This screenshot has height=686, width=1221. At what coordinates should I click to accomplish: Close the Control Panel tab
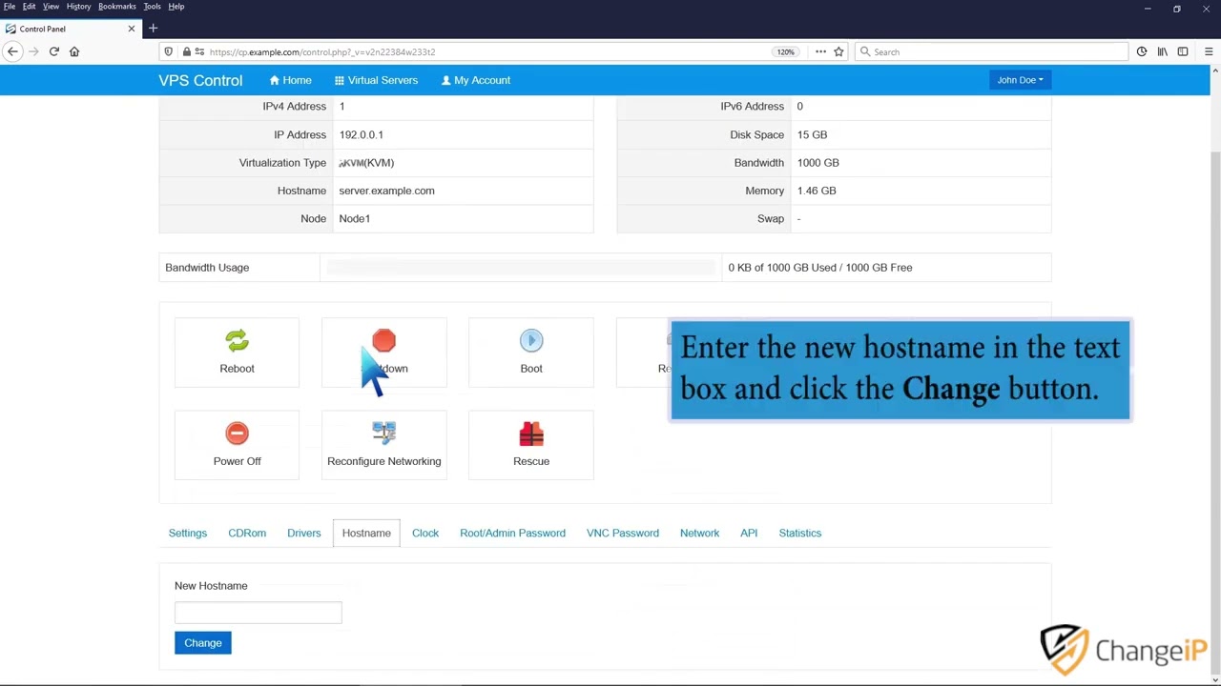tap(132, 29)
